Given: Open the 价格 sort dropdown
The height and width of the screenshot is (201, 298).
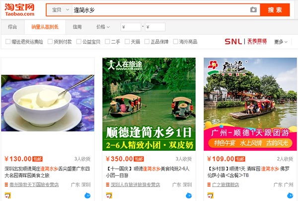Looking at the screenshot, I should point(103,27).
